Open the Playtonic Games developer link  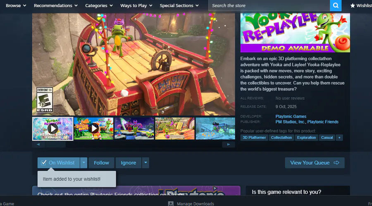coord(291,116)
